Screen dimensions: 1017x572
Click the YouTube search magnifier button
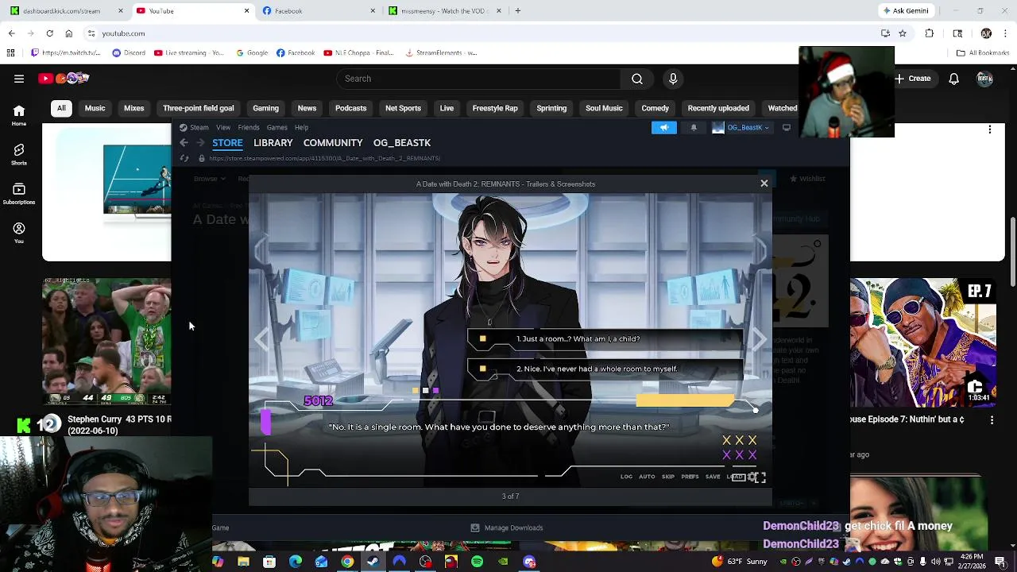click(x=637, y=79)
